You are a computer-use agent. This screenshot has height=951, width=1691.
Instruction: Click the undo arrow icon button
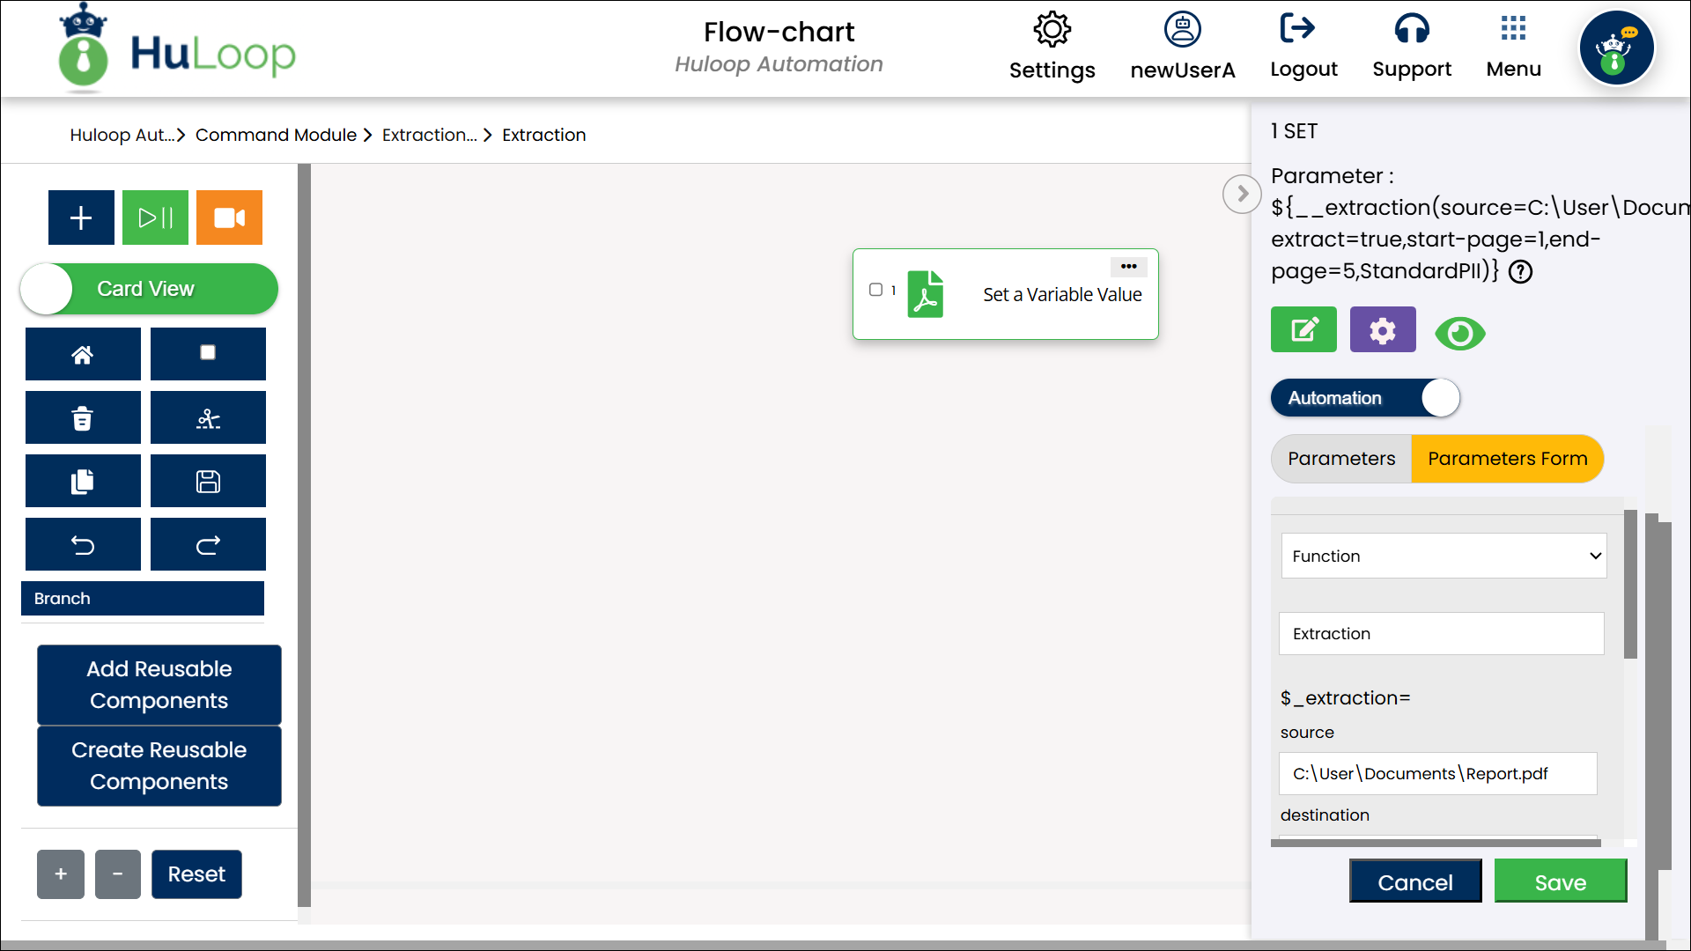click(83, 545)
